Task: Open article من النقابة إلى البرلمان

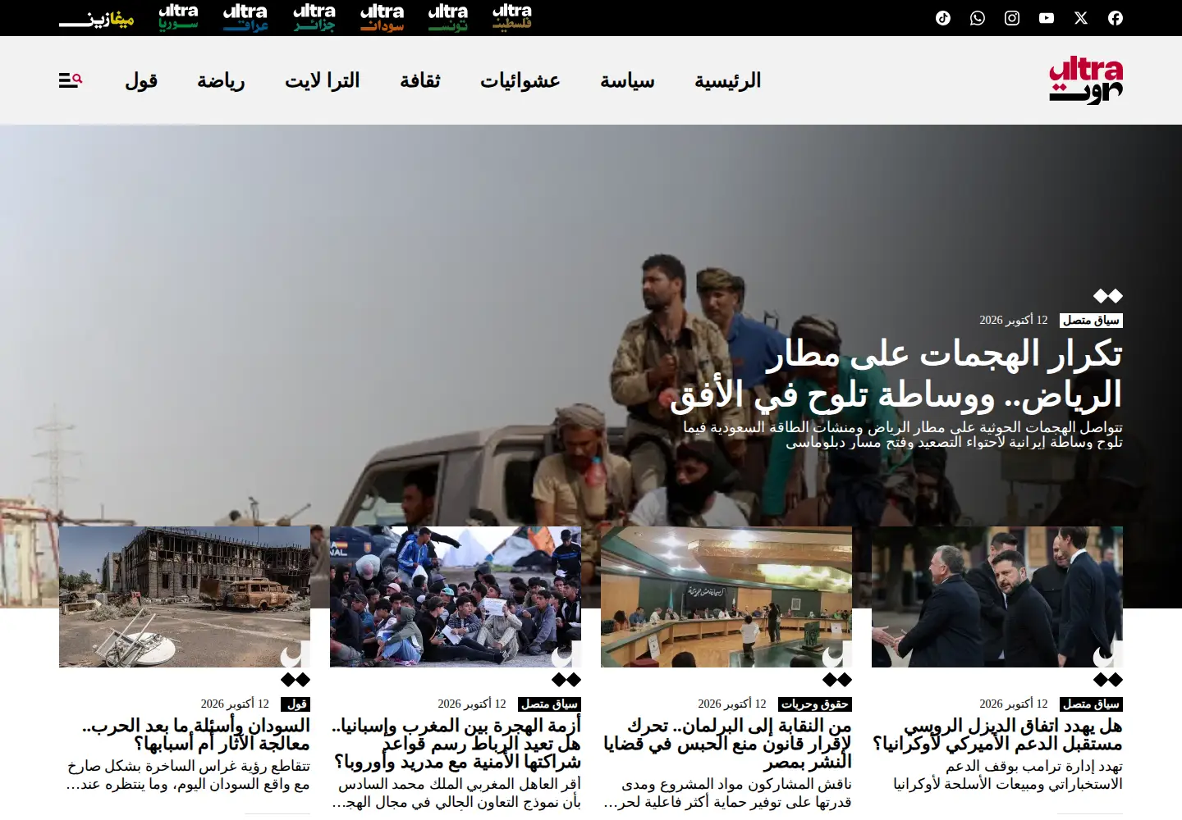Action: coord(726,744)
